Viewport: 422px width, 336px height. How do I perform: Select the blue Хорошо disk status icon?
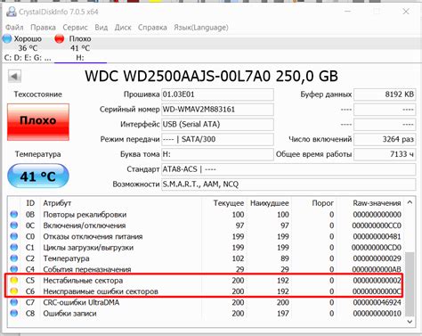[x=7, y=38]
